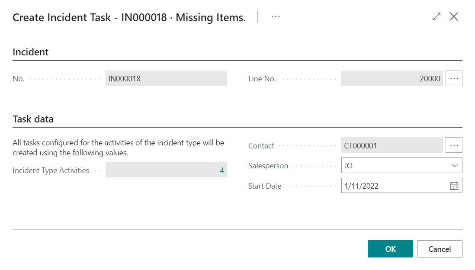Close the Create Incident Task dialog
The image size is (475, 270).
(454, 16)
